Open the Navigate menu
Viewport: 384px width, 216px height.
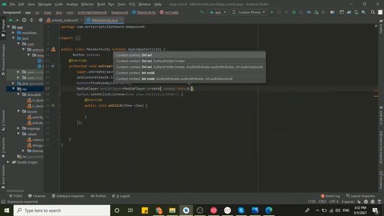[45, 4]
